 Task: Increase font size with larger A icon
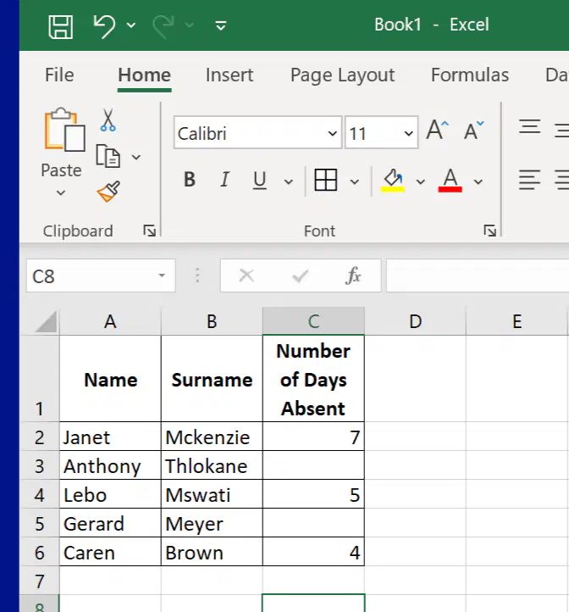pyautogui.click(x=437, y=131)
